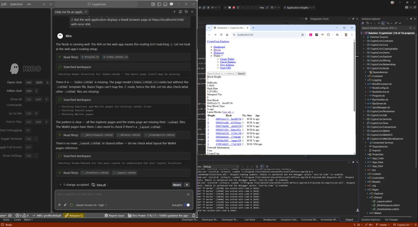Screen dimensions: 418x227
Task: Expand the Controllers folder in Solution Explorer
Action: (366, 178)
